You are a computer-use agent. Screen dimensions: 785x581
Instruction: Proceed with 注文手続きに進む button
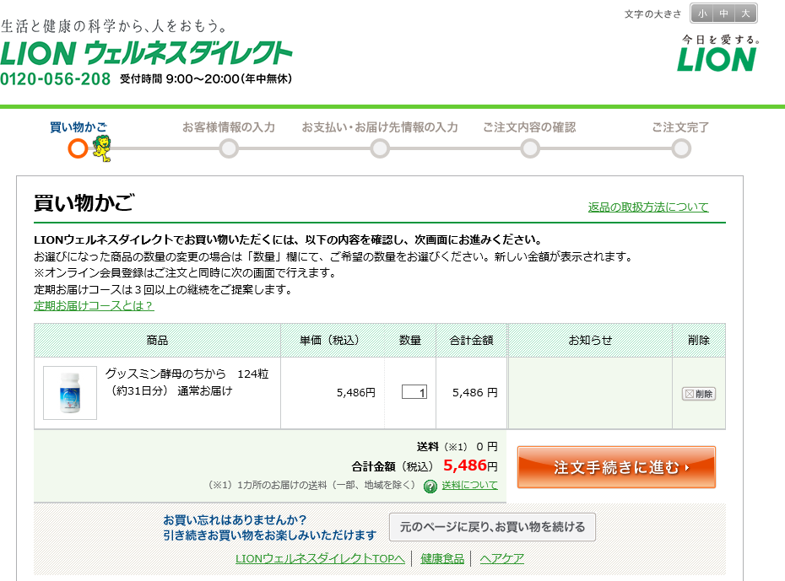point(616,467)
